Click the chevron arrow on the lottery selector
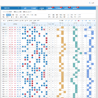The height and width of the screenshot is (98, 98). [x=19, y=8]
